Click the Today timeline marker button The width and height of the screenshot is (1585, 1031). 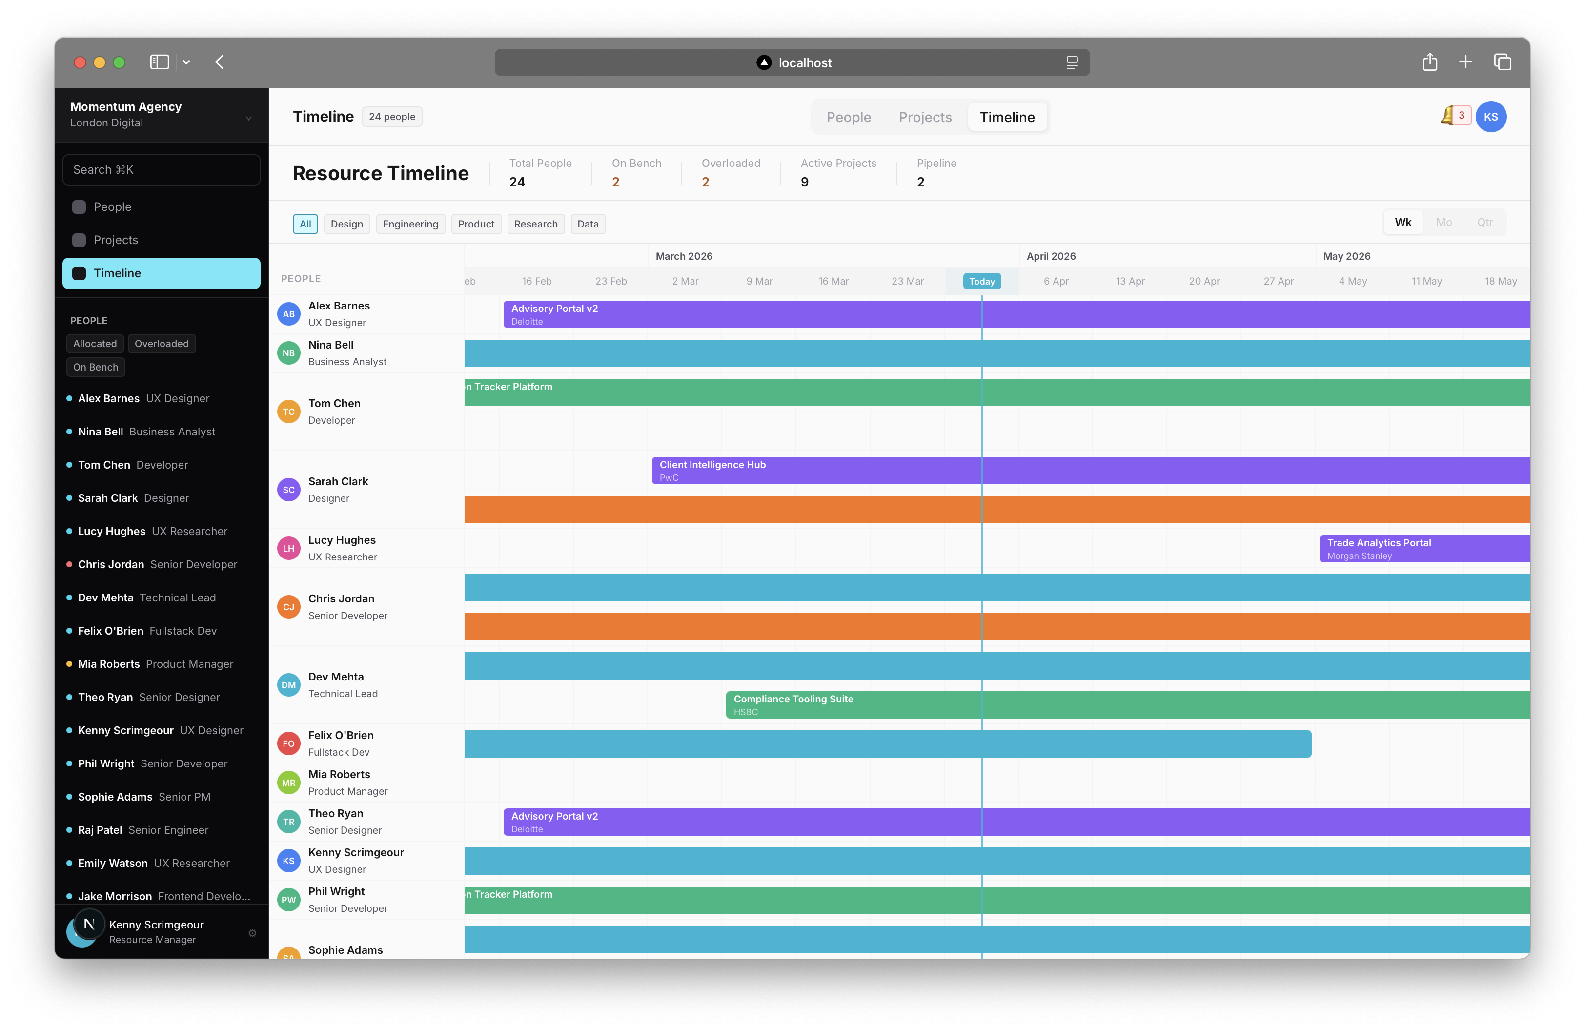pos(982,281)
